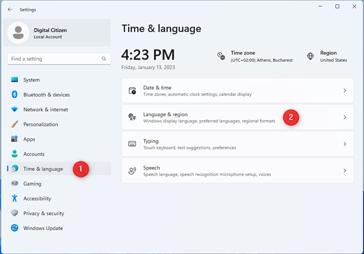Click the (UTC+02:00) Athens, Bucharest value

262,60
